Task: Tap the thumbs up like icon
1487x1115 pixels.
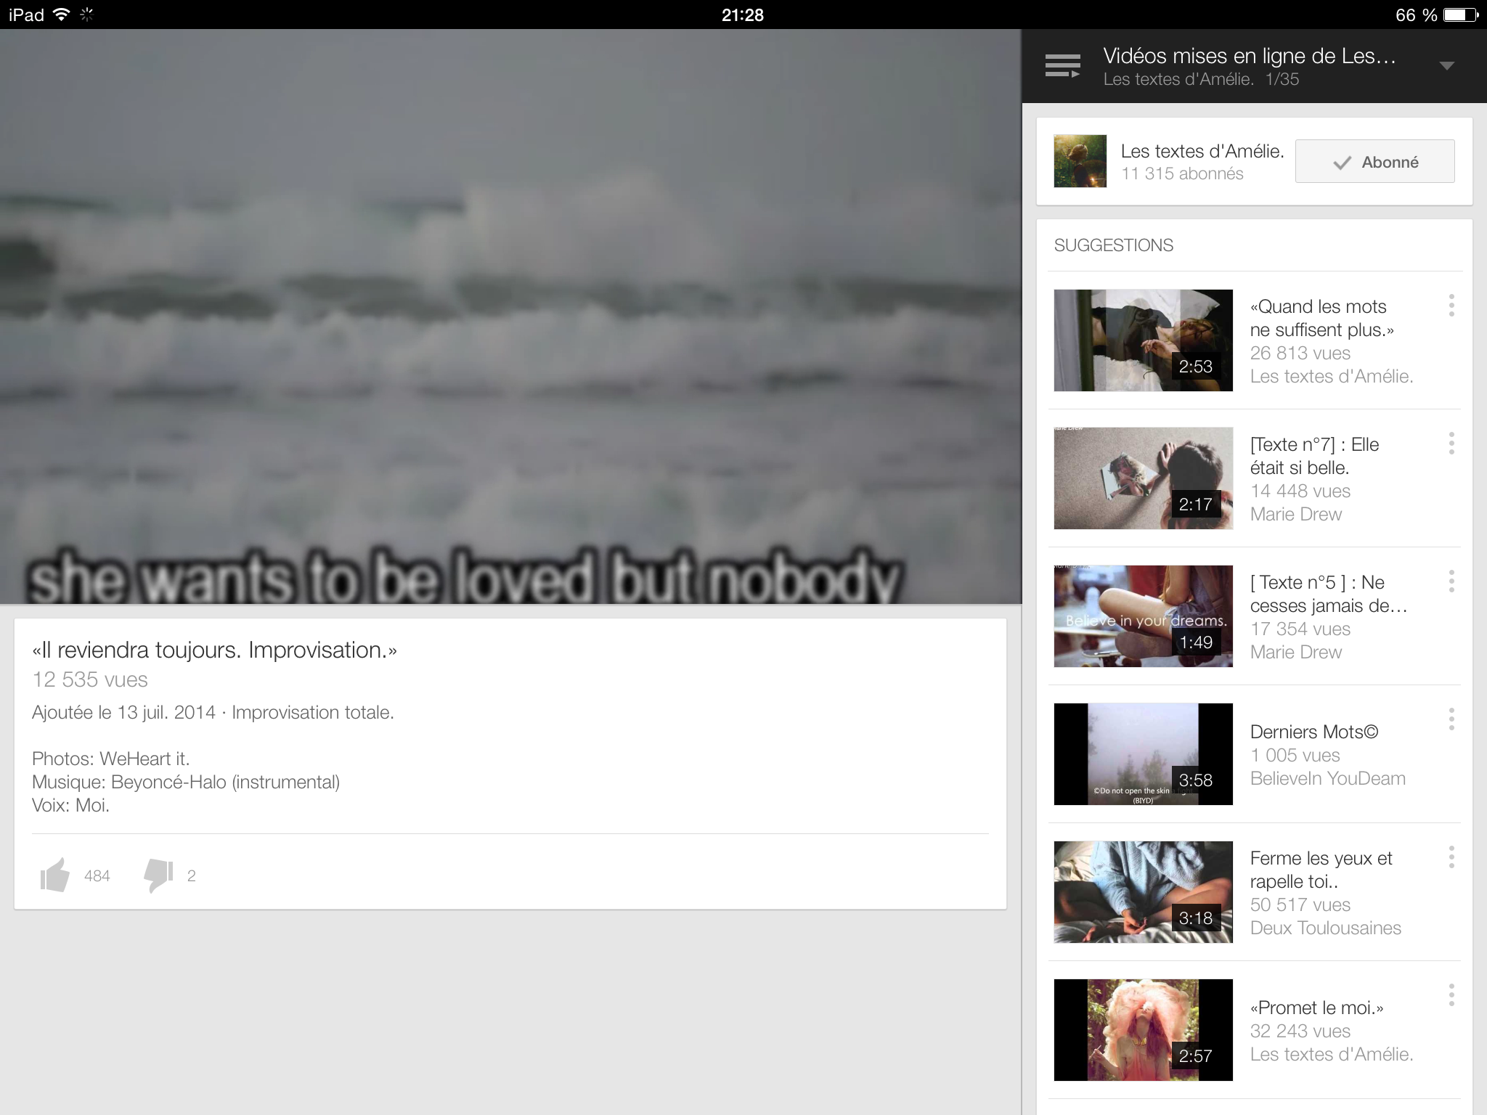Action: point(55,875)
